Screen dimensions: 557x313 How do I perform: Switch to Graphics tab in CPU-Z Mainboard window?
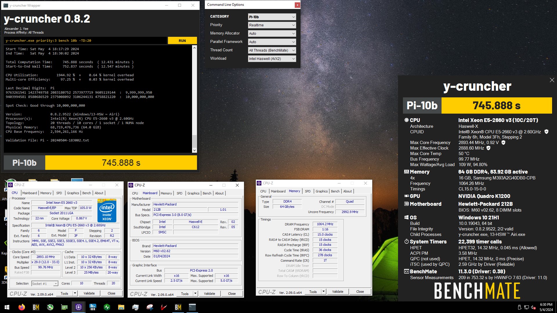[x=193, y=193]
